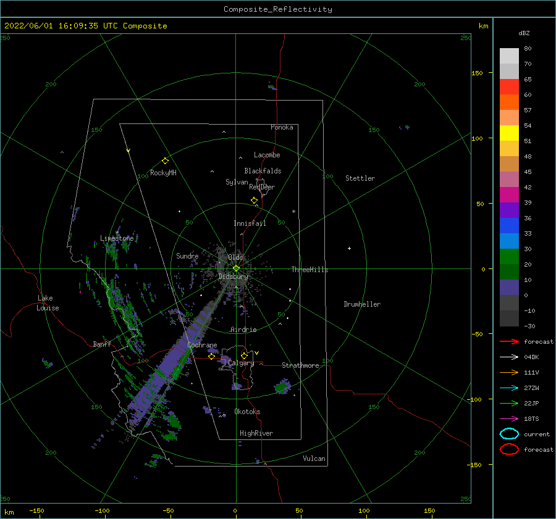Select the slate-violet swatch between 10 and 0
Screen dimensions: 556x519
509,288
